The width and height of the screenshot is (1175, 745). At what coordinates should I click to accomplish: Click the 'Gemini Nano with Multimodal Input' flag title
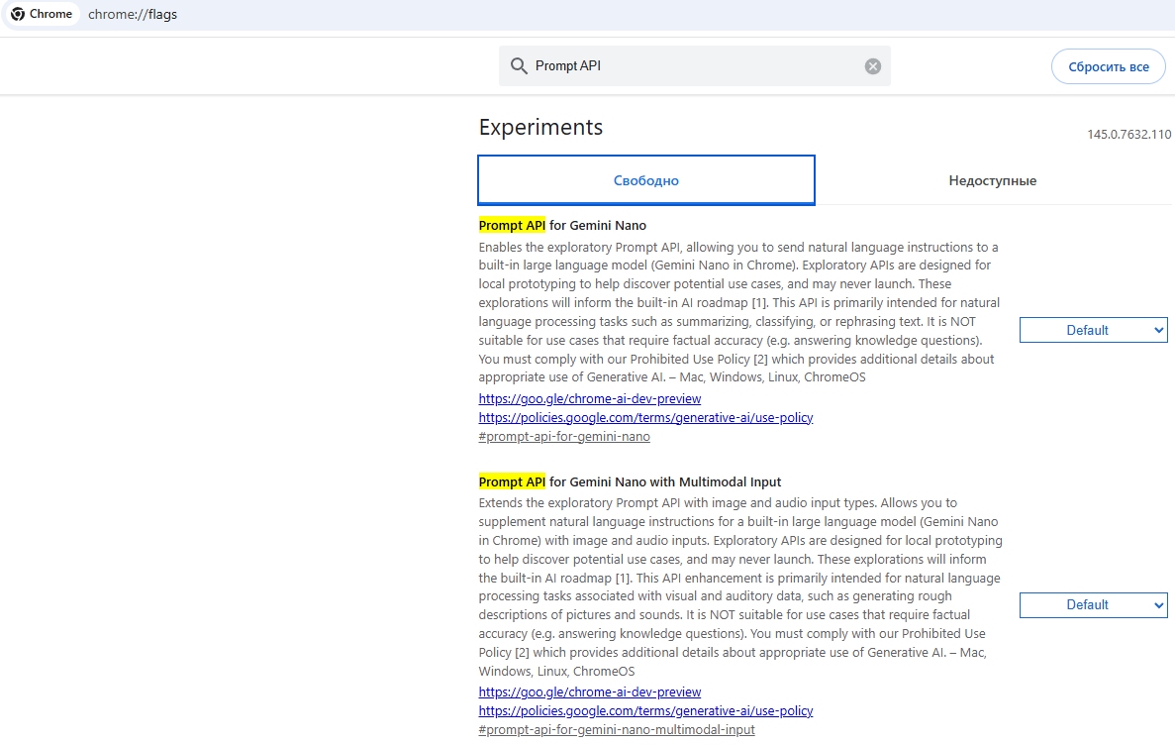pyautogui.click(x=663, y=481)
